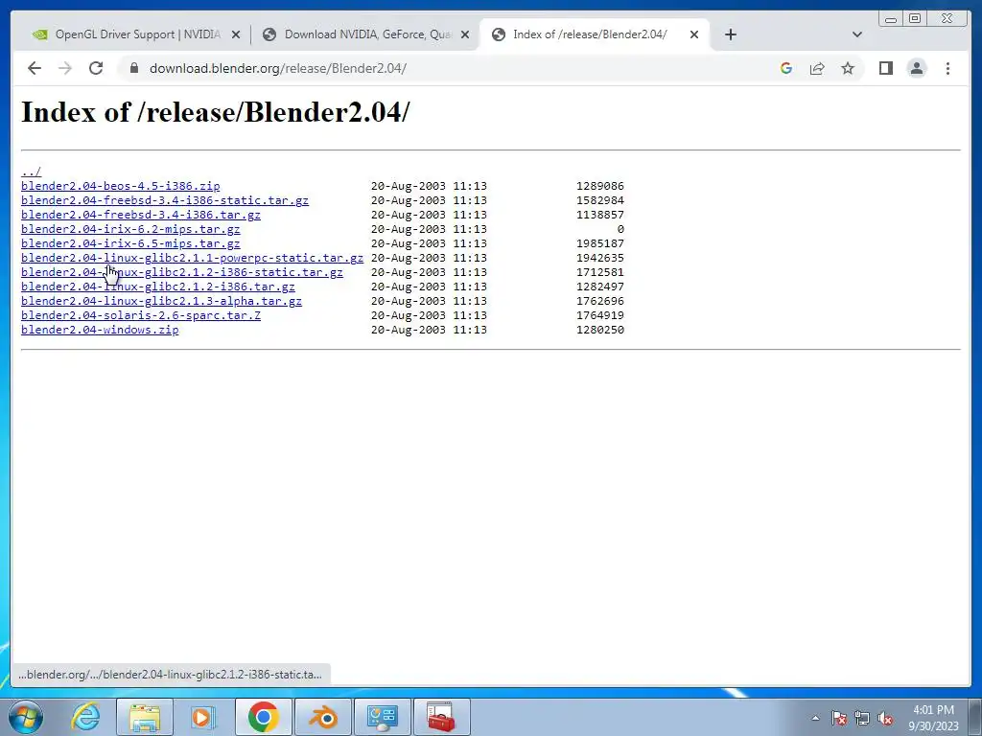Screen dimensions: 982x736
Task: Download blender2.04-irix-6.5-mips.tar.gz
Action: click(x=130, y=243)
